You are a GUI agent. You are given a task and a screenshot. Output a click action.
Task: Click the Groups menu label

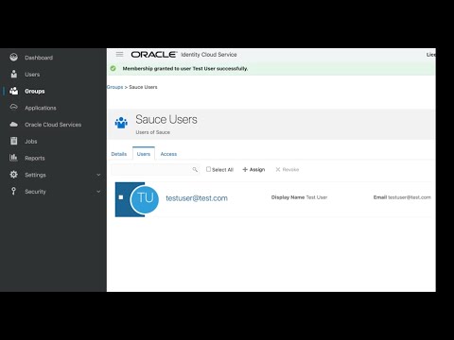click(x=35, y=92)
